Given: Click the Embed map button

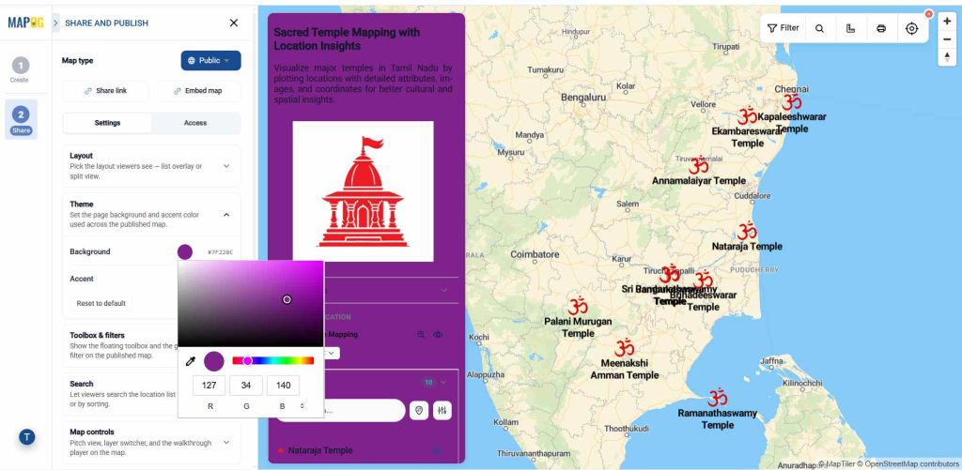Looking at the screenshot, I should coord(197,91).
